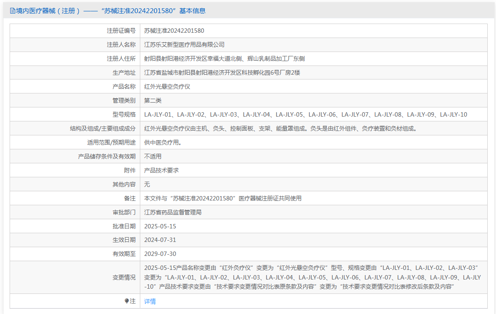The image size is (496, 314).
Task: Click the 产品名称 row label
Action: point(124,86)
